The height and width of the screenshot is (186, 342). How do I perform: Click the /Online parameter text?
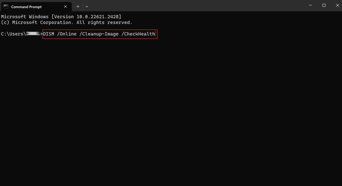click(67, 34)
